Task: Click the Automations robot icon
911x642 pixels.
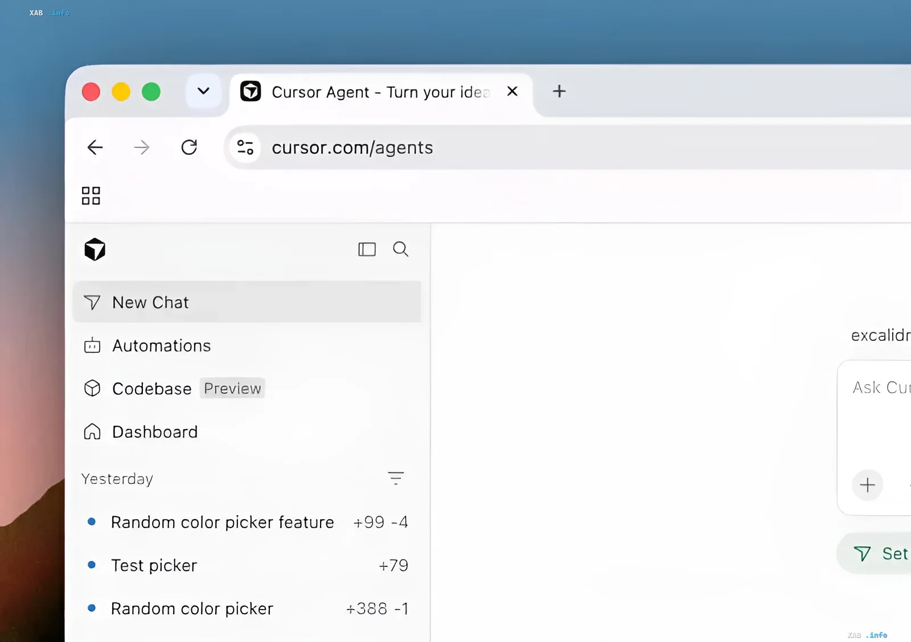Action: click(92, 345)
